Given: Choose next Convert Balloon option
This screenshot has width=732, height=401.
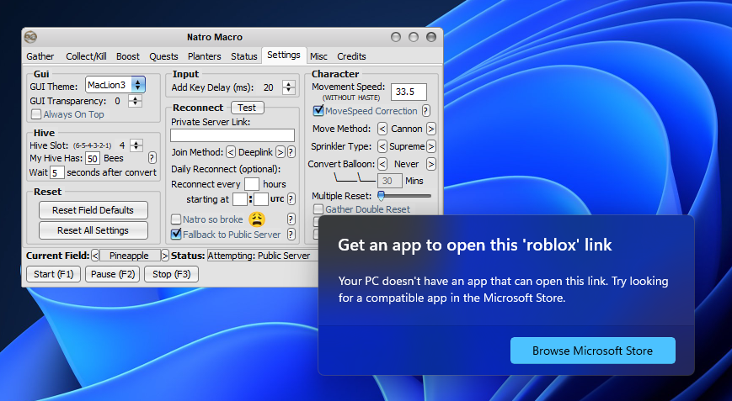Looking at the screenshot, I should coord(431,164).
